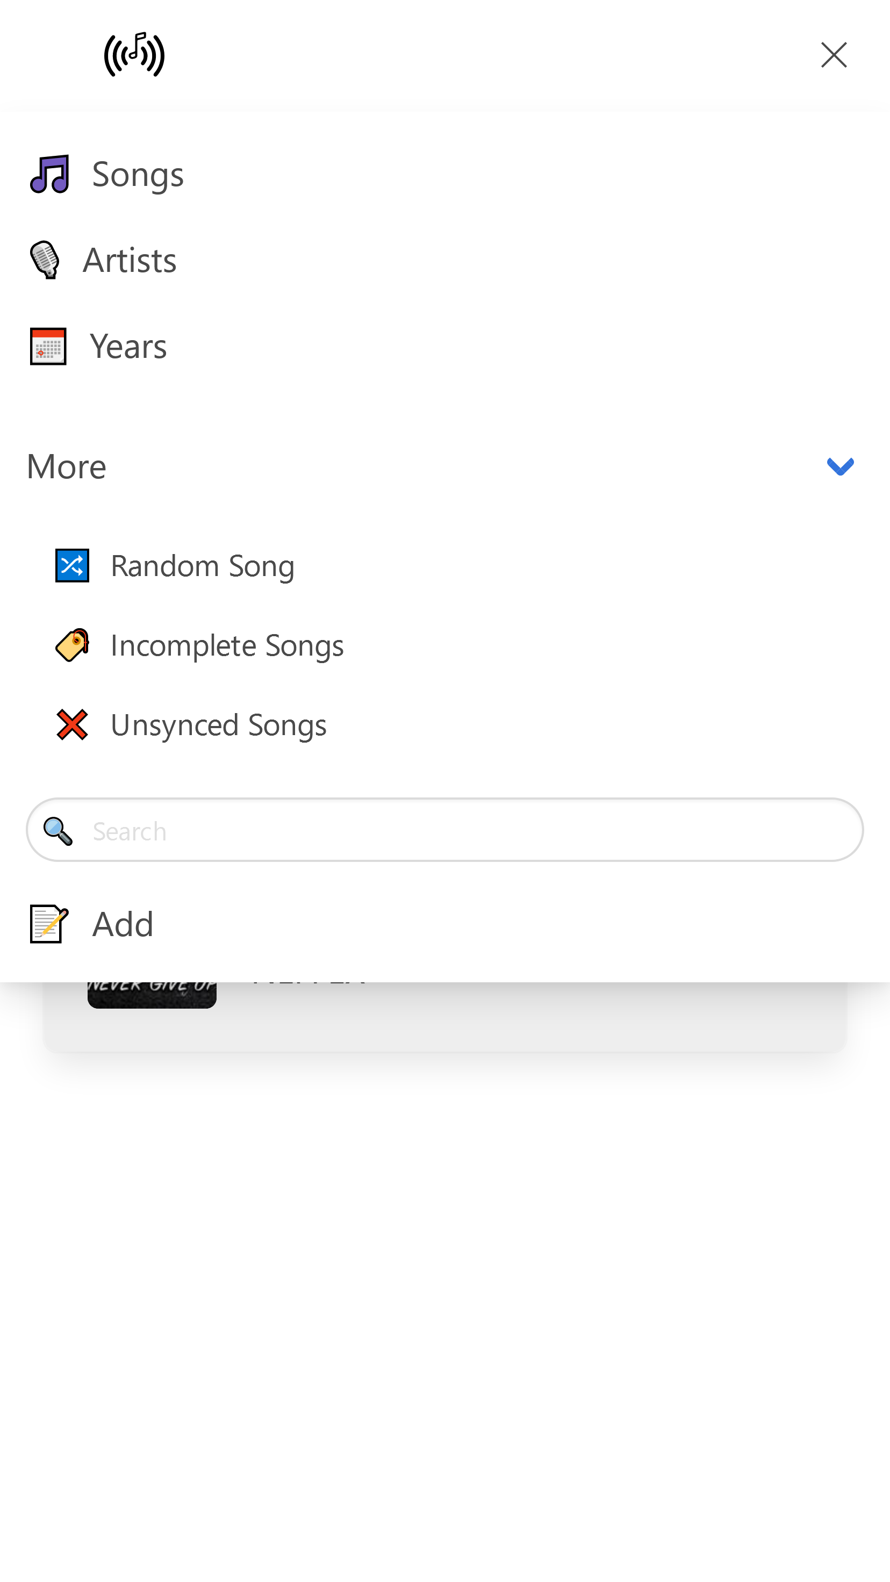The image size is (890, 1582).
Task: Collapse the More section with blue chevron
Action: pos(840,467)
